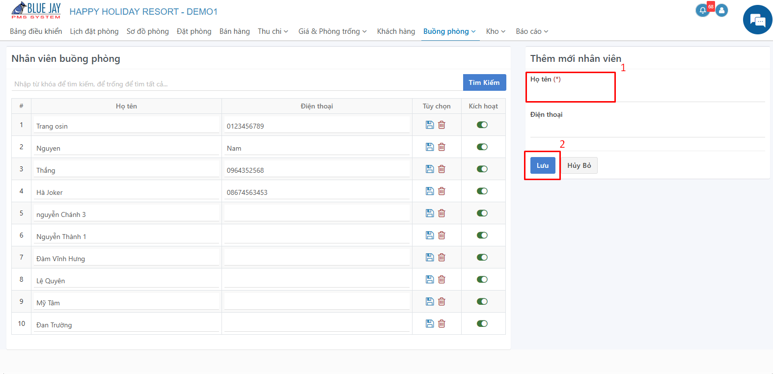773x374 pixels.
Task: Open the notifications bell
Action: (703, 10)
